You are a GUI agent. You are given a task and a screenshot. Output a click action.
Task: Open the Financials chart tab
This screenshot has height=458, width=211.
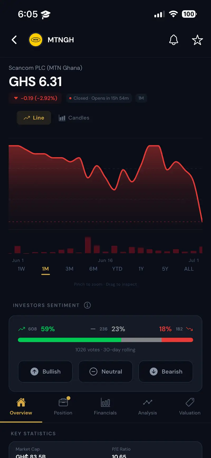(105, 406)
